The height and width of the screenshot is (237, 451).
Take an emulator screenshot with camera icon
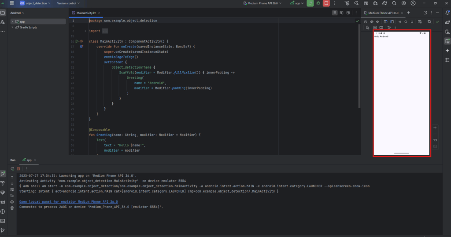(375, 28)
